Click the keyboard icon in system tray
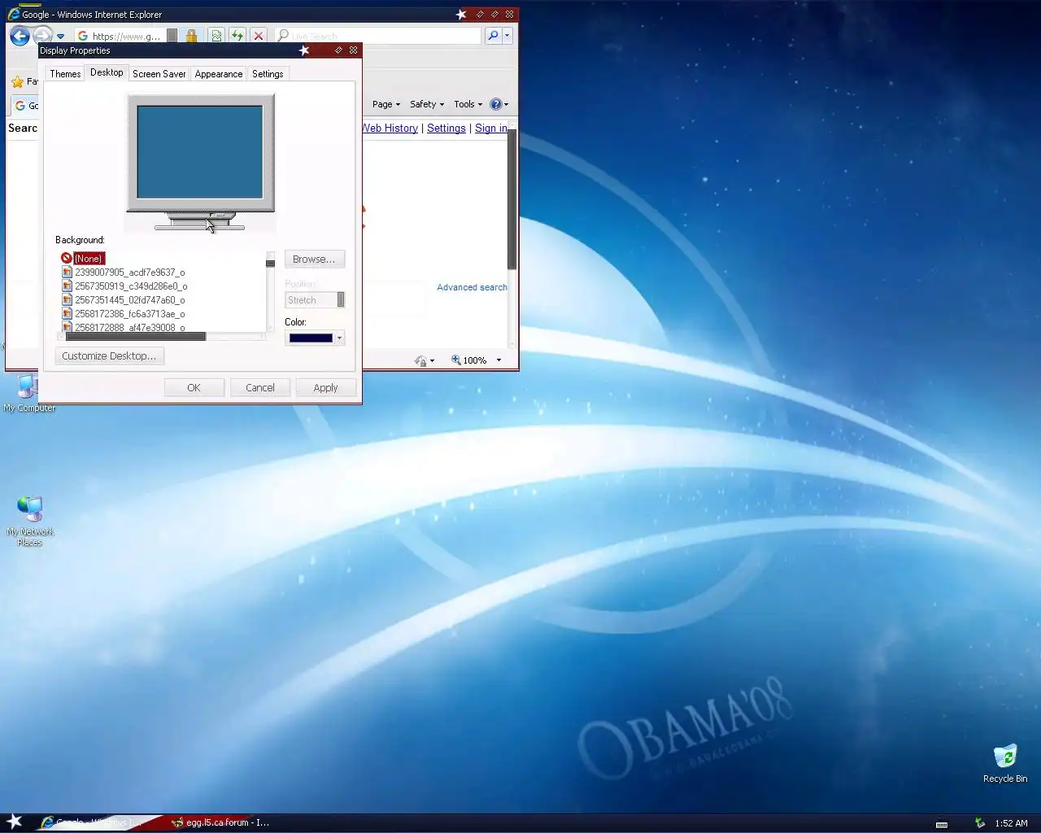This screenshot has width=1041, height=833. 942,823
